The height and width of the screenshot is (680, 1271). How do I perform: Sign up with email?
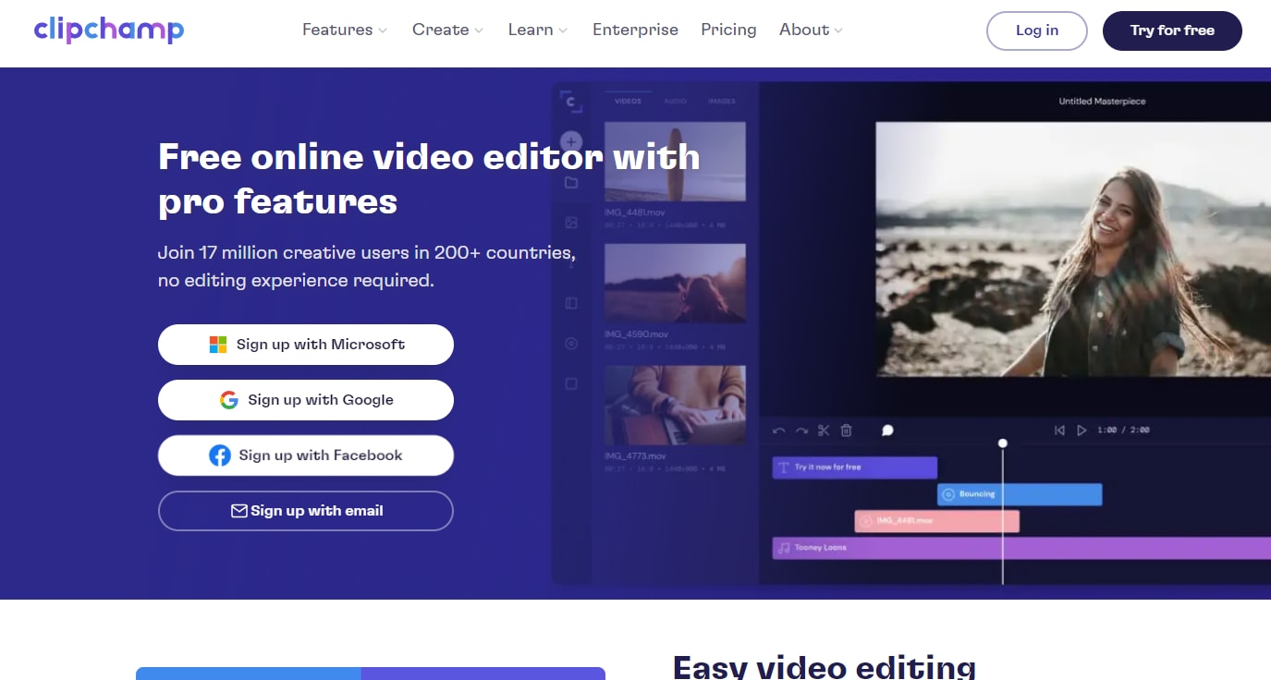[x=306, y=511]
